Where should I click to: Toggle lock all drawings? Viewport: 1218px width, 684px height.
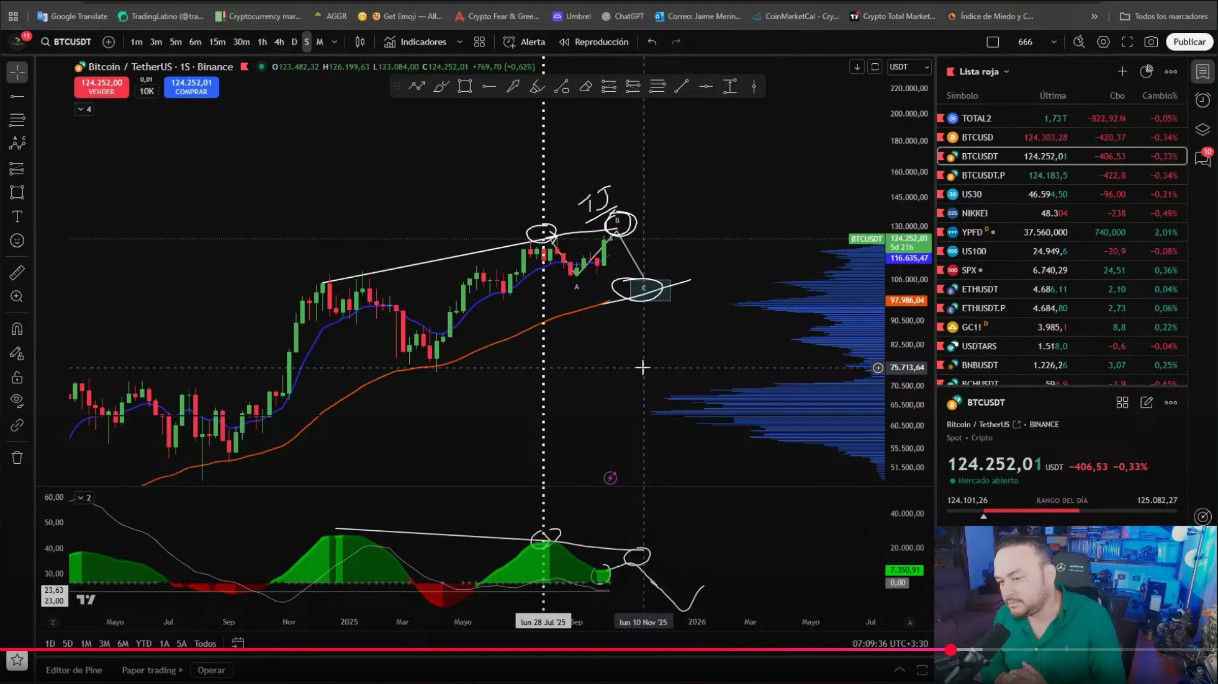[x=17, y=377]
